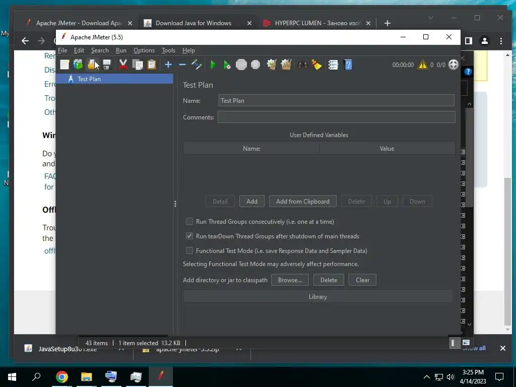Open Search with the binoculars icon
The width and height of the screenshot is (516, 387).
click(x=302, y=64)
